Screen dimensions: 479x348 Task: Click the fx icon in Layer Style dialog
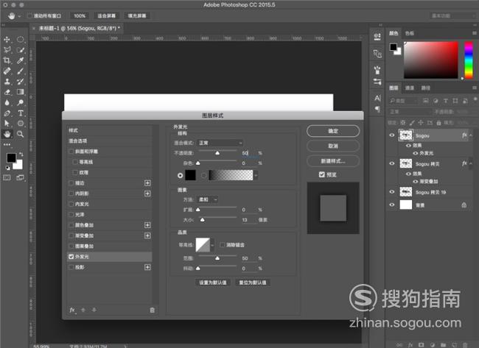point(72,310)
